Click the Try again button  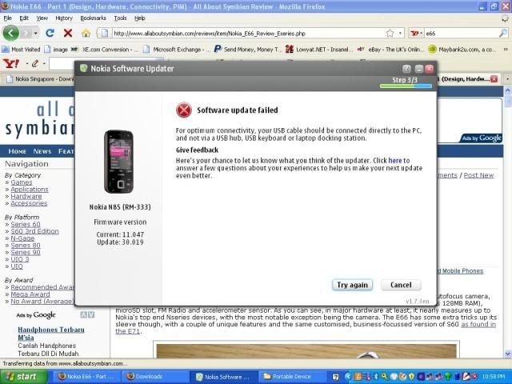coord(353,285)
